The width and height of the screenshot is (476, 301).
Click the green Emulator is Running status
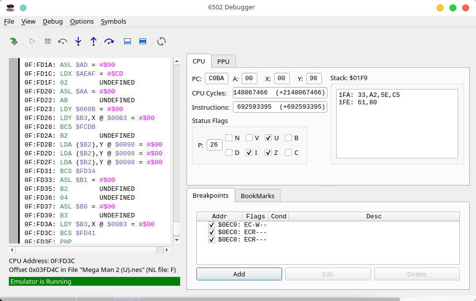(x=95, y=281)
